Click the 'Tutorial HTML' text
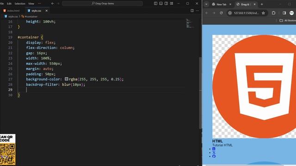 tap(222, 145)
